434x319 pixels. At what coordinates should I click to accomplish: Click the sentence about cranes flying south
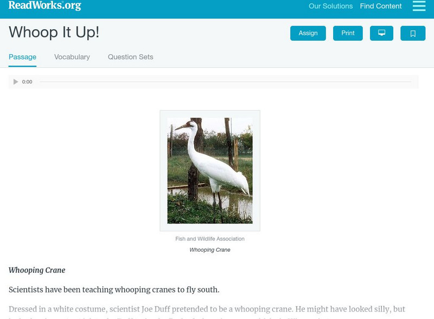click(x=114, y=290)
